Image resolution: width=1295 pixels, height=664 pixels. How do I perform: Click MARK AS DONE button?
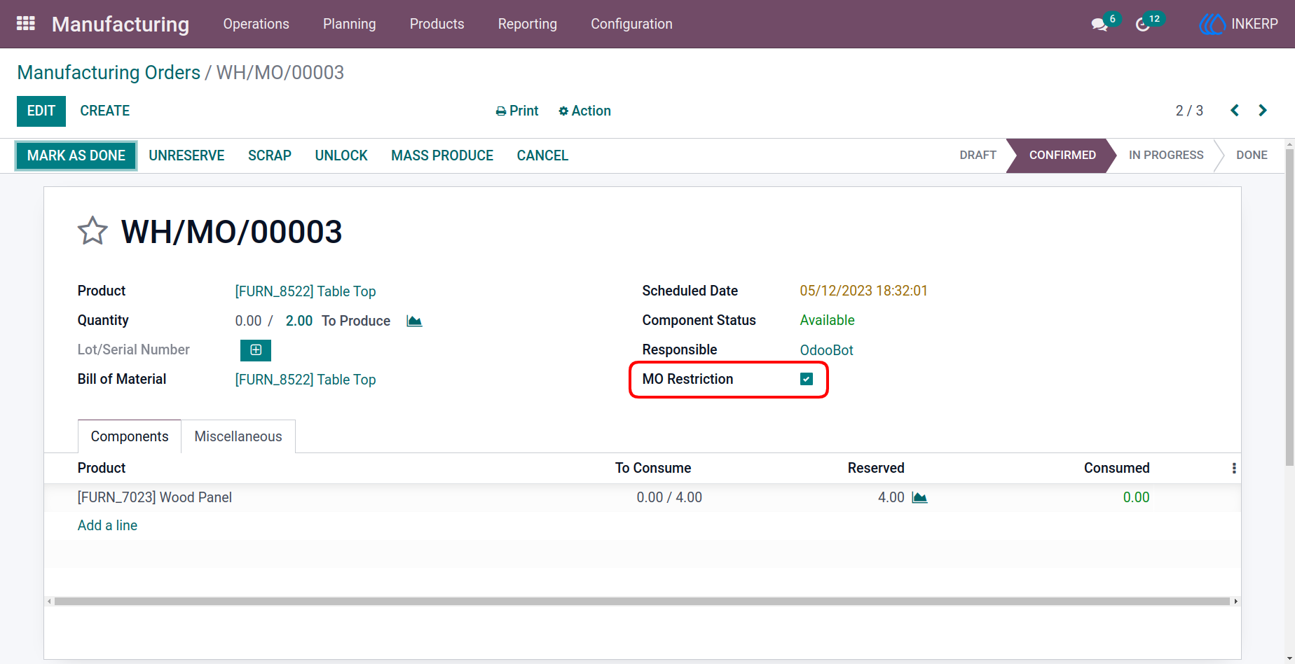coord(76,155)
